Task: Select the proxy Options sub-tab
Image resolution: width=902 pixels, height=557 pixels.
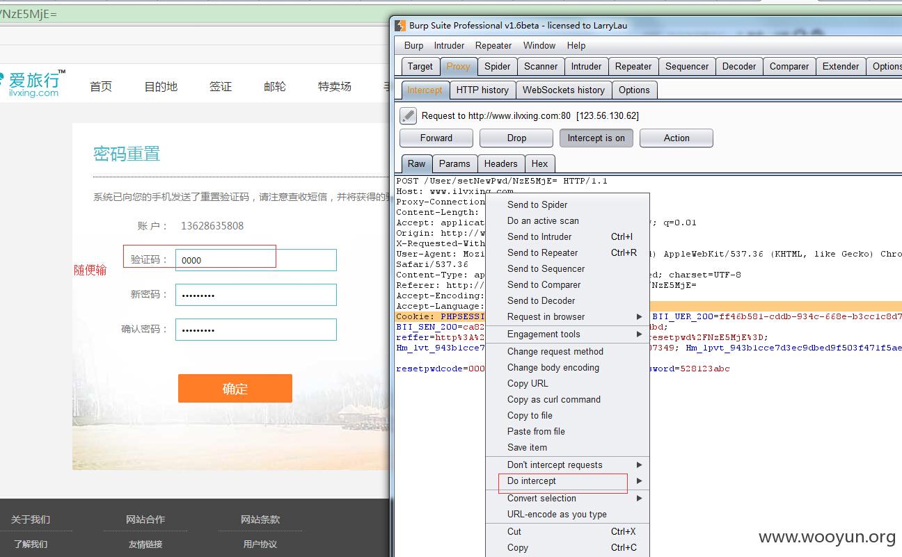Action: pyautogui.click(x=634, y=90)
